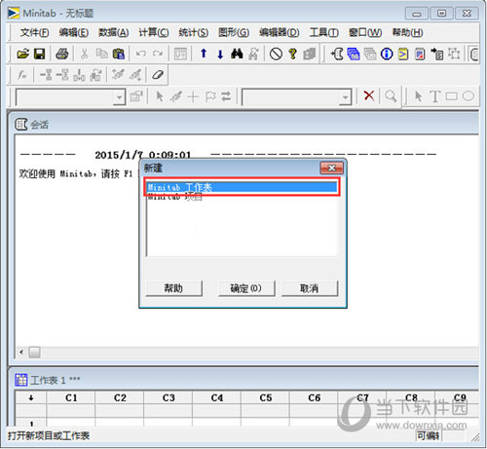This screenshot has width=487, height=449.
Task: Open the 编辑(E) menu
Action: click(x=74, y=32)
